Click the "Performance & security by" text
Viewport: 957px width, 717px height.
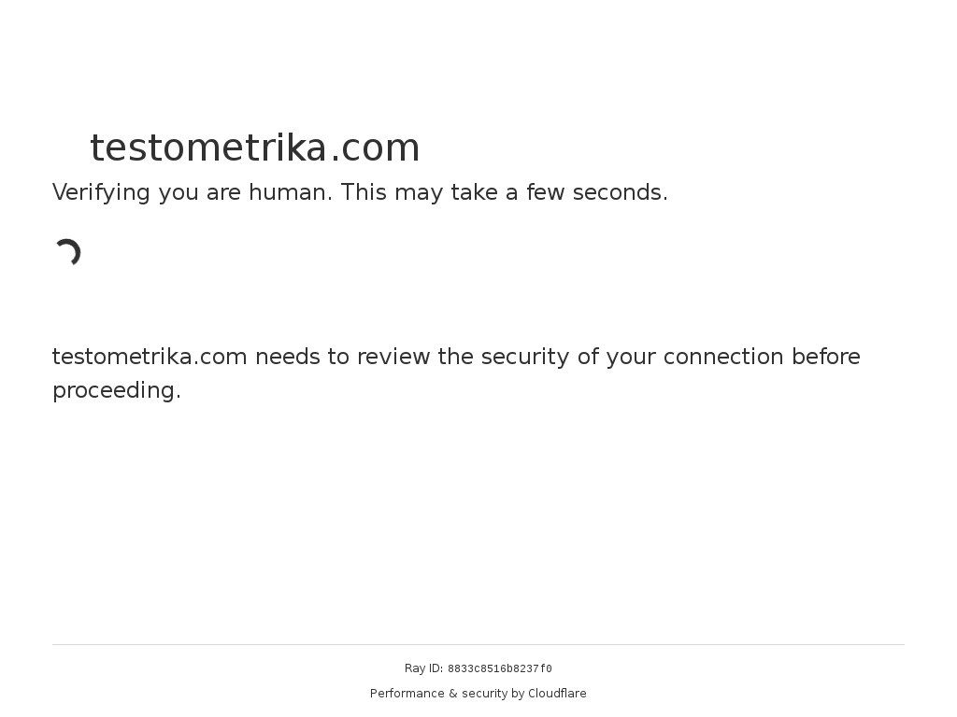(448, 694)
